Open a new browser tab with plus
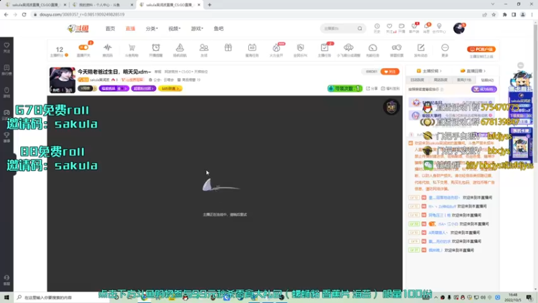This screenshot has width=538, height=303. [x=209, y=5]
